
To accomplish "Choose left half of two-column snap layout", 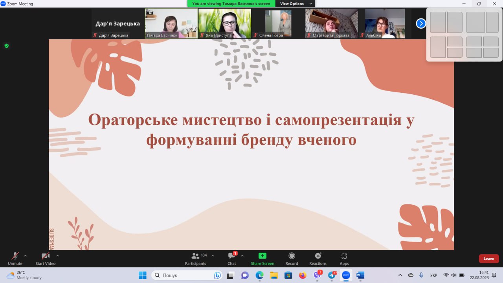I will point(438,22).
